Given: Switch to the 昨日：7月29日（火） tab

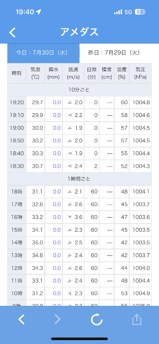Looking at the screenshot, I should tap(115, 53).
